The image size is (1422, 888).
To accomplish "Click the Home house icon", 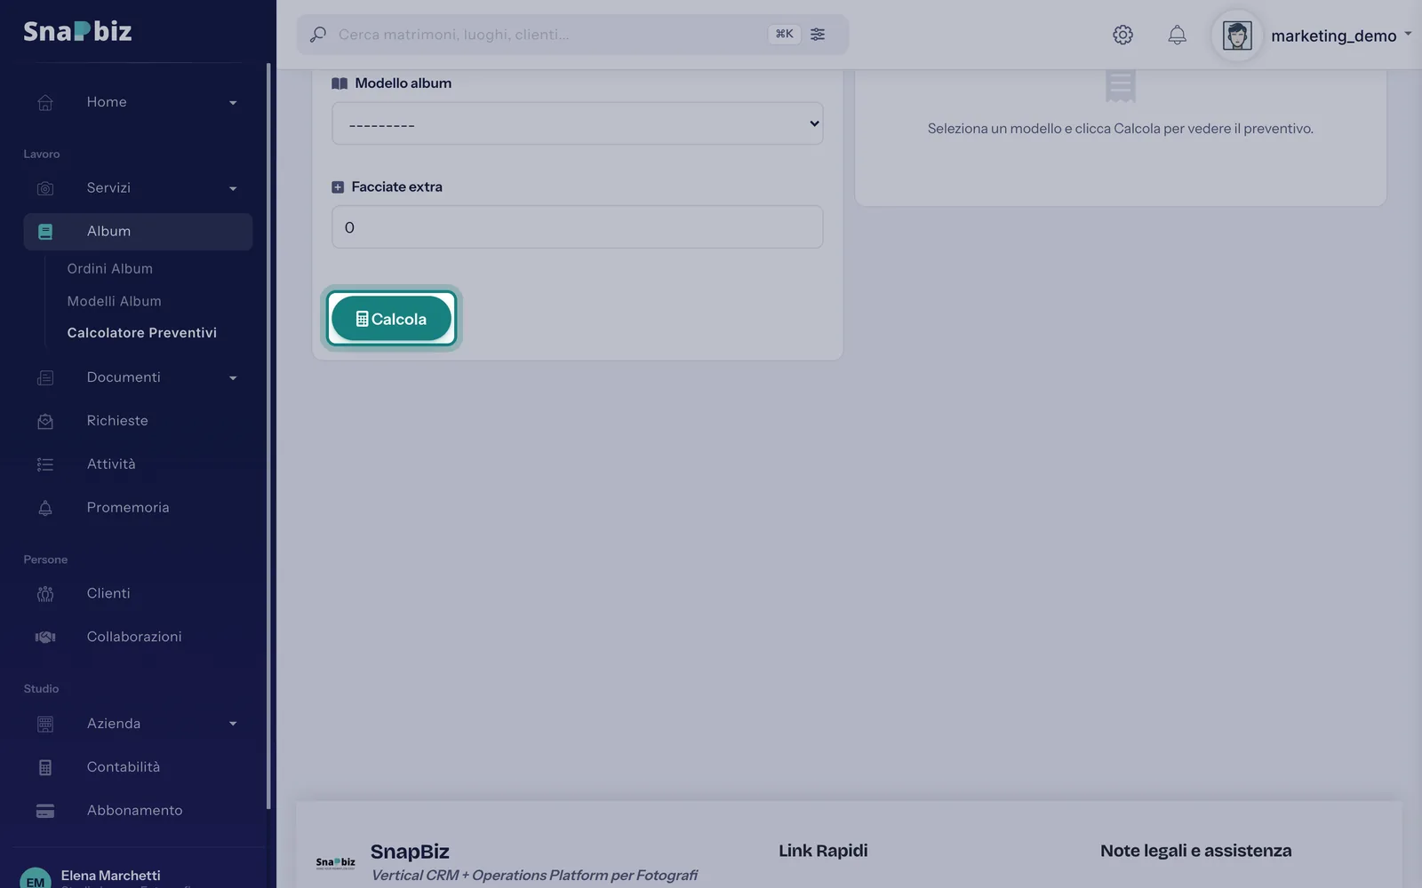I will pos(45,103).
